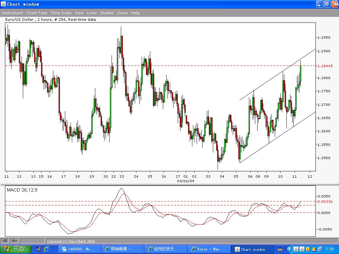Click the 03/01/09 date label
The height and width of the screenshot is (254, 339).
click(x=185, y=181)
